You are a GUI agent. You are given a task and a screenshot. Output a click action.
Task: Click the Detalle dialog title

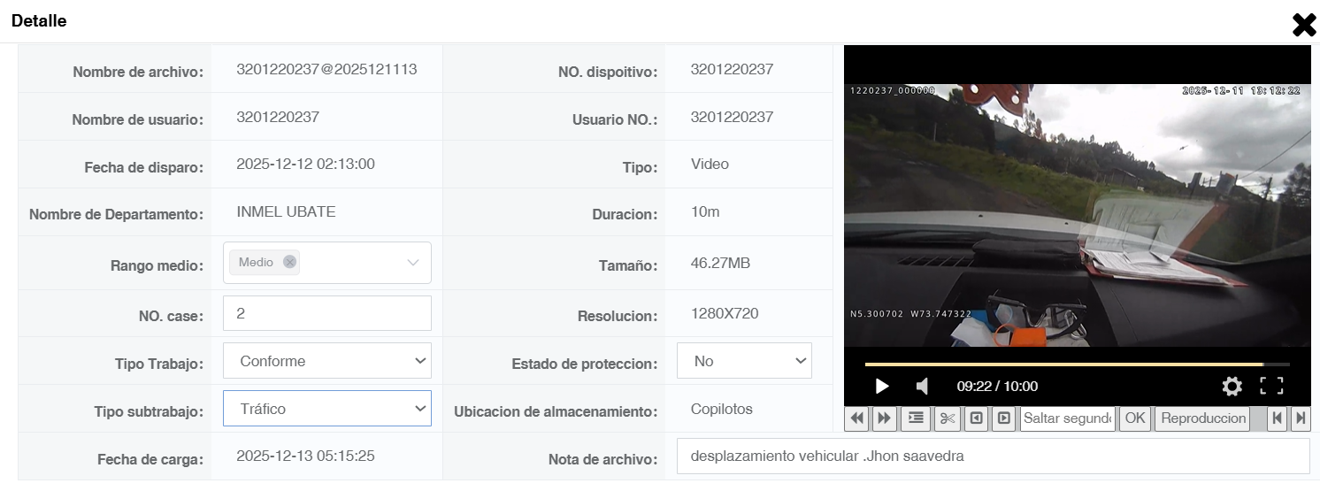click(x=39, y=21)
